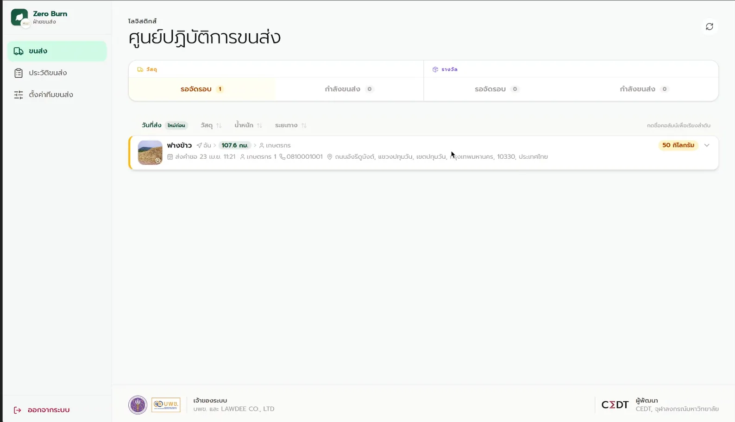
Task: Click the truck icon beside วัสดุ header
Action: (140, 69)
